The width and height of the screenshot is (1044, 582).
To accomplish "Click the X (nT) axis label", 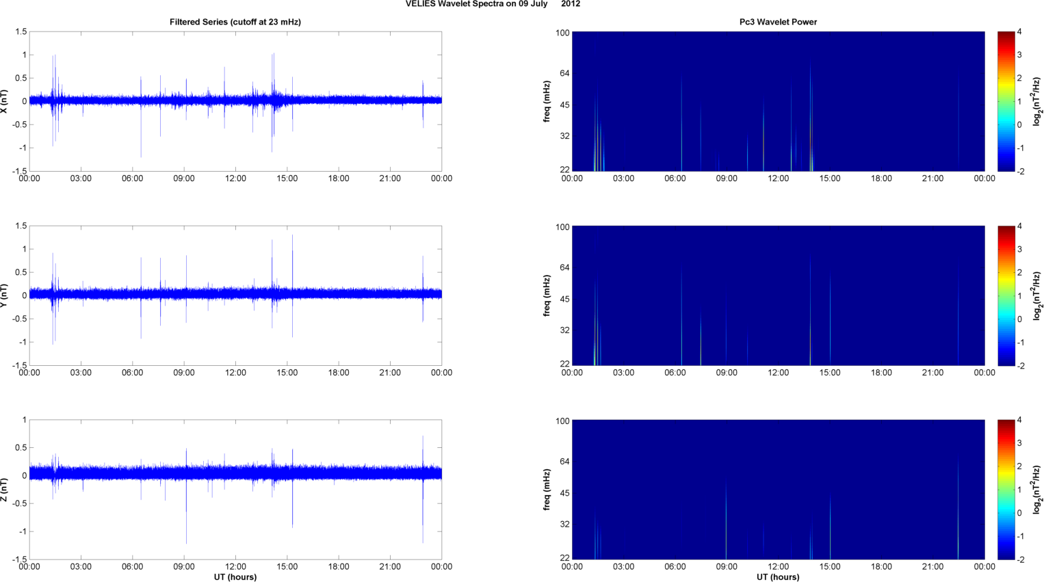I will point(5,101).
